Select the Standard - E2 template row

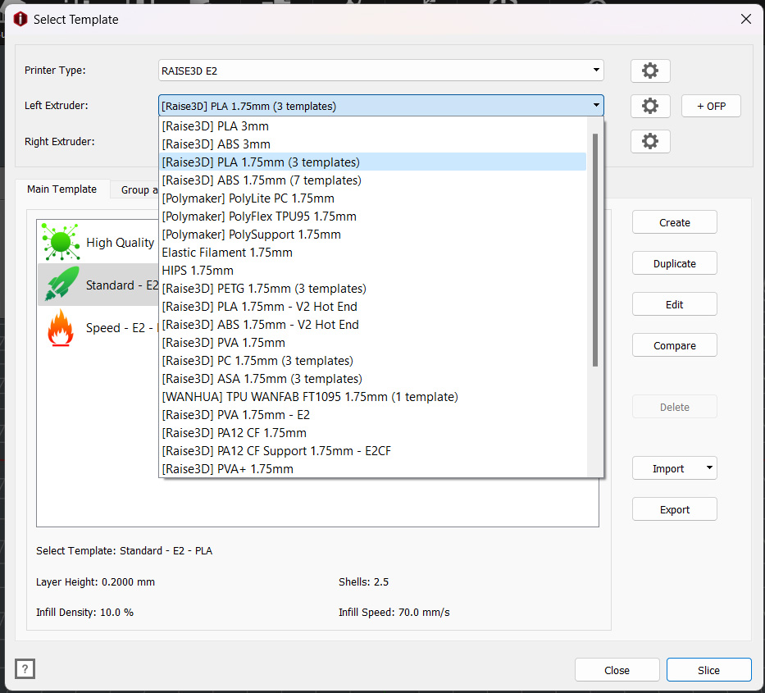tap(99, 285)
